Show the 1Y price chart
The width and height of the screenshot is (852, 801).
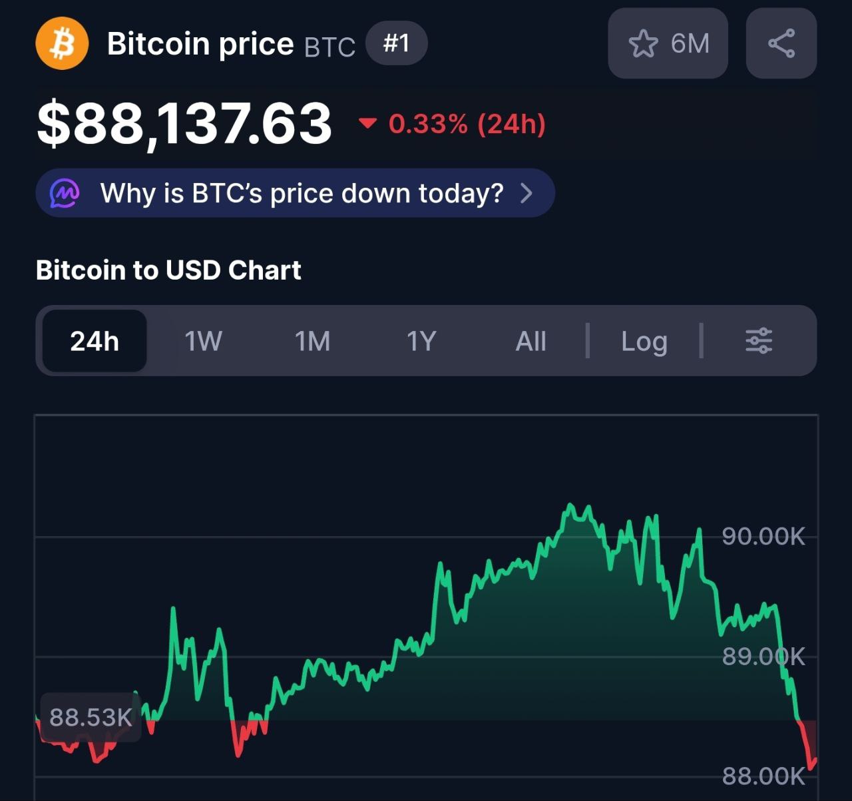(421, 341)
